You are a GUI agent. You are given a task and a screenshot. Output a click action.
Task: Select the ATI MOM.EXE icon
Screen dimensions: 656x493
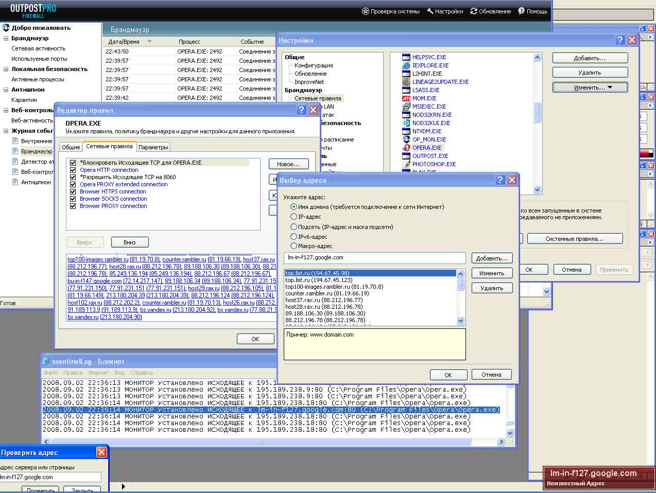click(x=406, y=98)
